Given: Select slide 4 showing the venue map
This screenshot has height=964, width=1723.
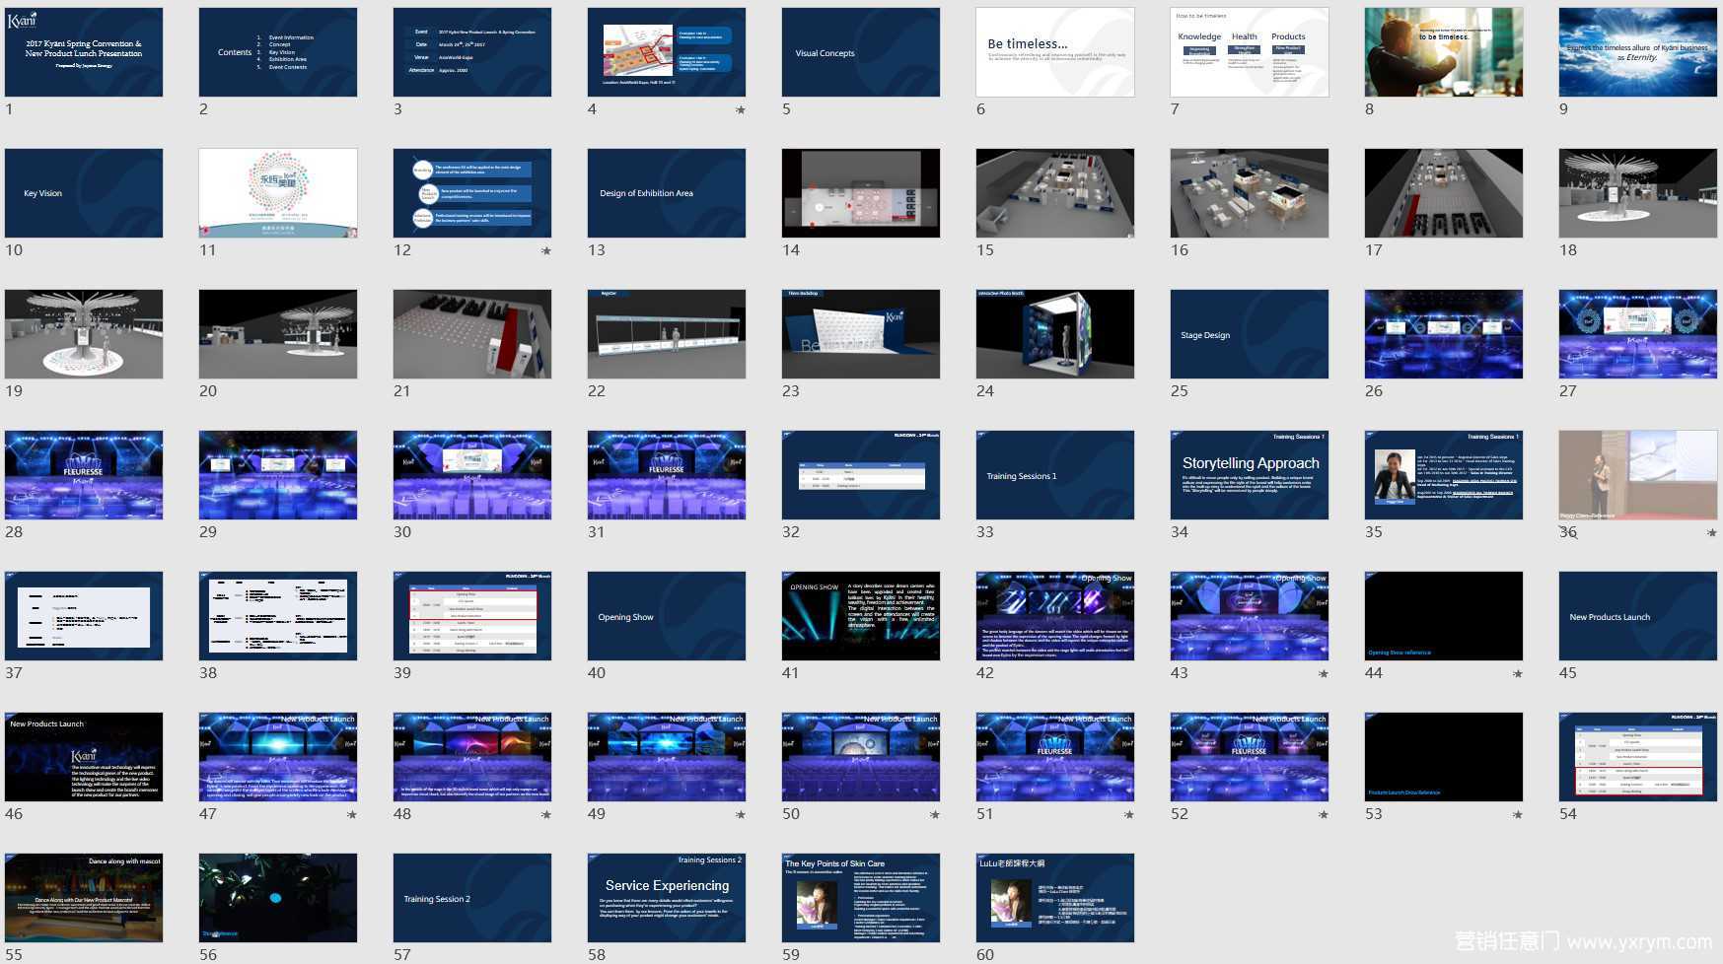Looking at the screenshot, I should click(667, 52).
